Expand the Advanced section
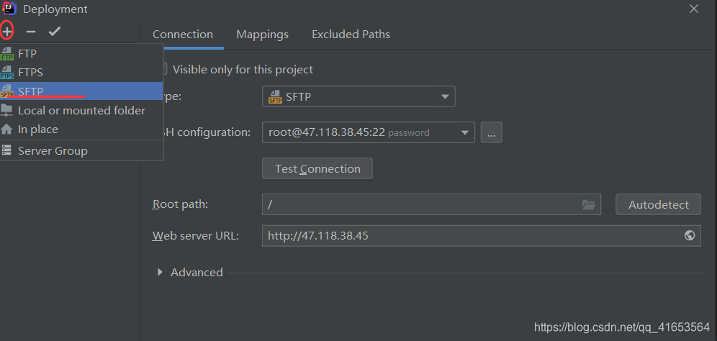Viewport: 717px width, 341px height. [x=160, y=272]
